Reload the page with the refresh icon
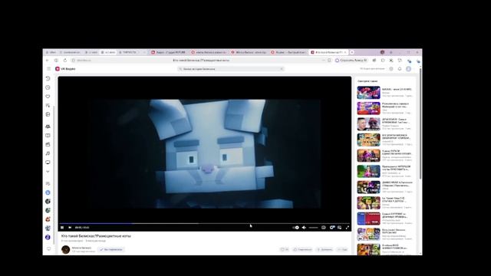This screenshot has width=491, height=276. click(x=65, y=60)
